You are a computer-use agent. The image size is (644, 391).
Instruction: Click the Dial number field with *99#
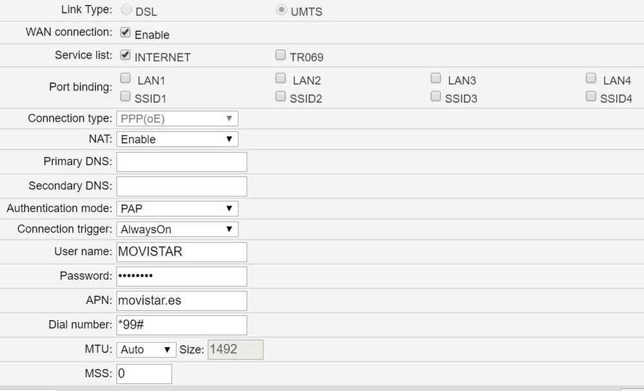[x=181, y=325]
